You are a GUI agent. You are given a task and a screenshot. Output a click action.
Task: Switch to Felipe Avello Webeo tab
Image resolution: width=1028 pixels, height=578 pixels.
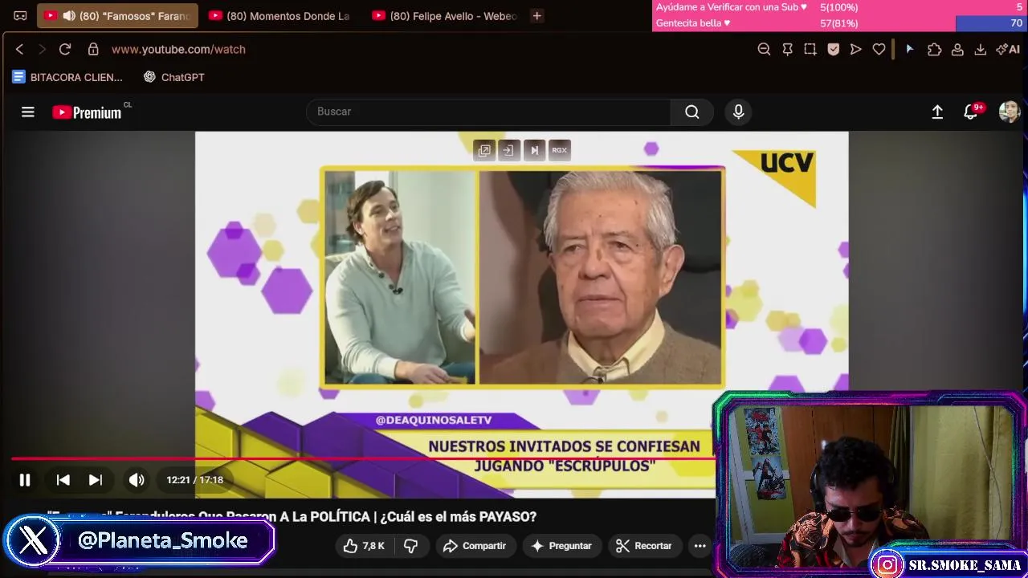444,15
